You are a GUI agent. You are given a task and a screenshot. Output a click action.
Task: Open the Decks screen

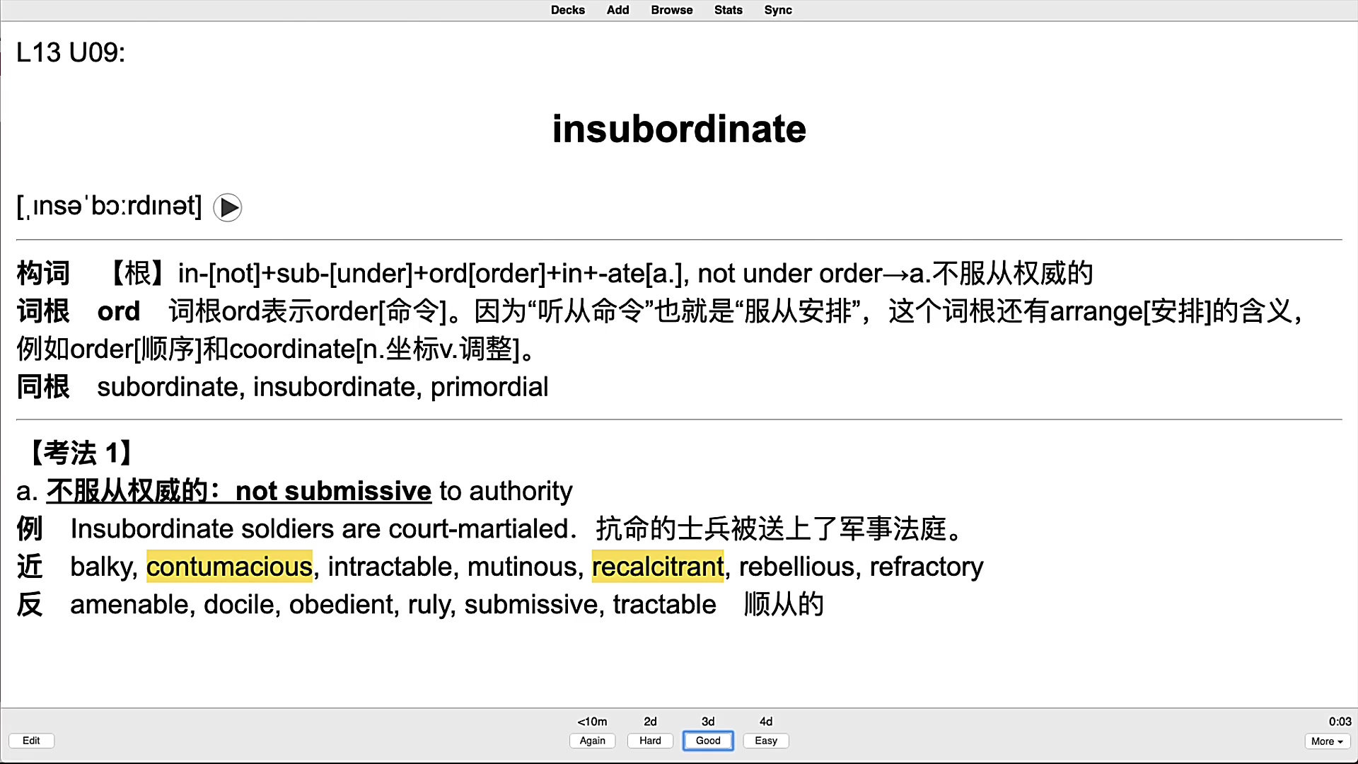coord(567,10)
